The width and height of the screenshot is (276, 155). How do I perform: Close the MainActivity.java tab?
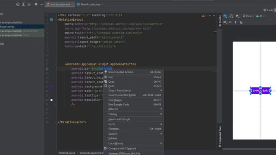tap(103, 4)
